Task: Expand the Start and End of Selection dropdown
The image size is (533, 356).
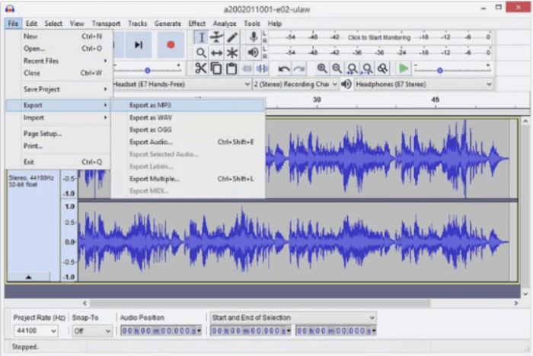Action: pos(293,317)
